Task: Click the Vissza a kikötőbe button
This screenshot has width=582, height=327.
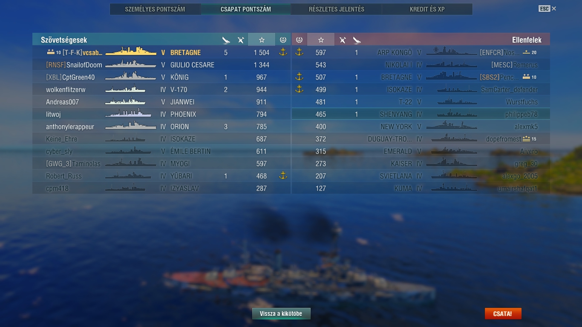Action: click(281, 314)
